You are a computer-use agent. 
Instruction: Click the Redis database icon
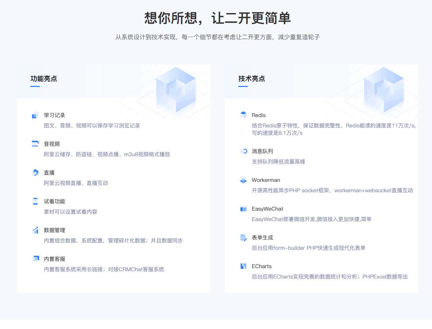pyautogui.click(x=243, y=115)
